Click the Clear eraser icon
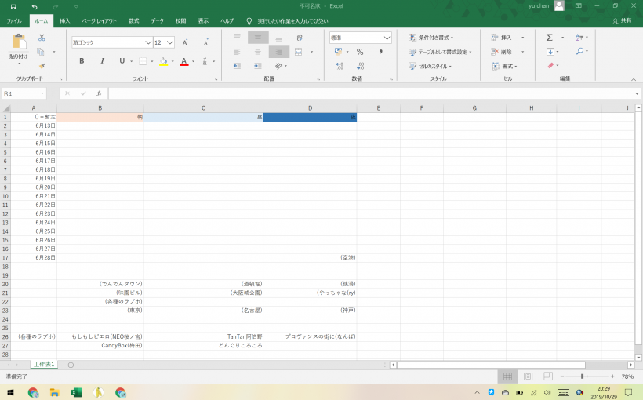The height and width of the screenshot is (400, 643). (x=550, y=65)
